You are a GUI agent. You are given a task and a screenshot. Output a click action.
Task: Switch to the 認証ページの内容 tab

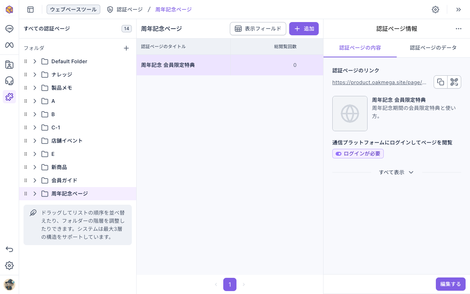[x=360, y=48]
